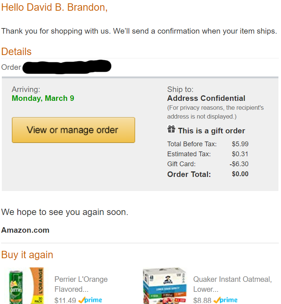Click the Monday, March 9 arrival date

click(x=43, y=98)
